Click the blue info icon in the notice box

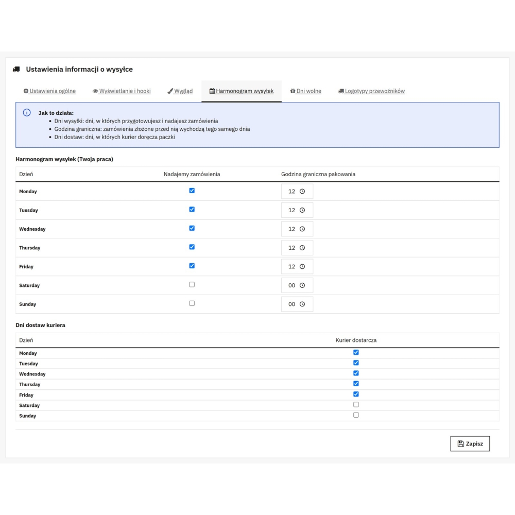click(x=27, y=113)
